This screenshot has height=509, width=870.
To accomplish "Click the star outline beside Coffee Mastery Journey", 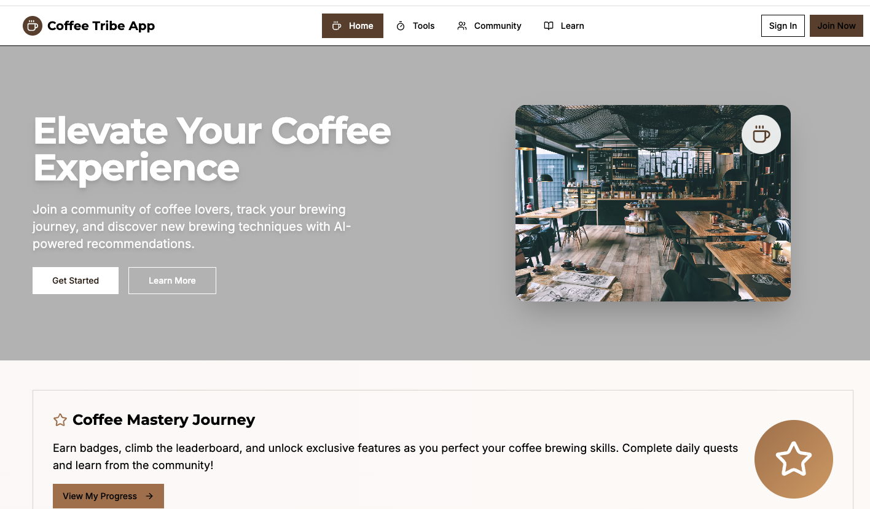I will tap(60, 419).
